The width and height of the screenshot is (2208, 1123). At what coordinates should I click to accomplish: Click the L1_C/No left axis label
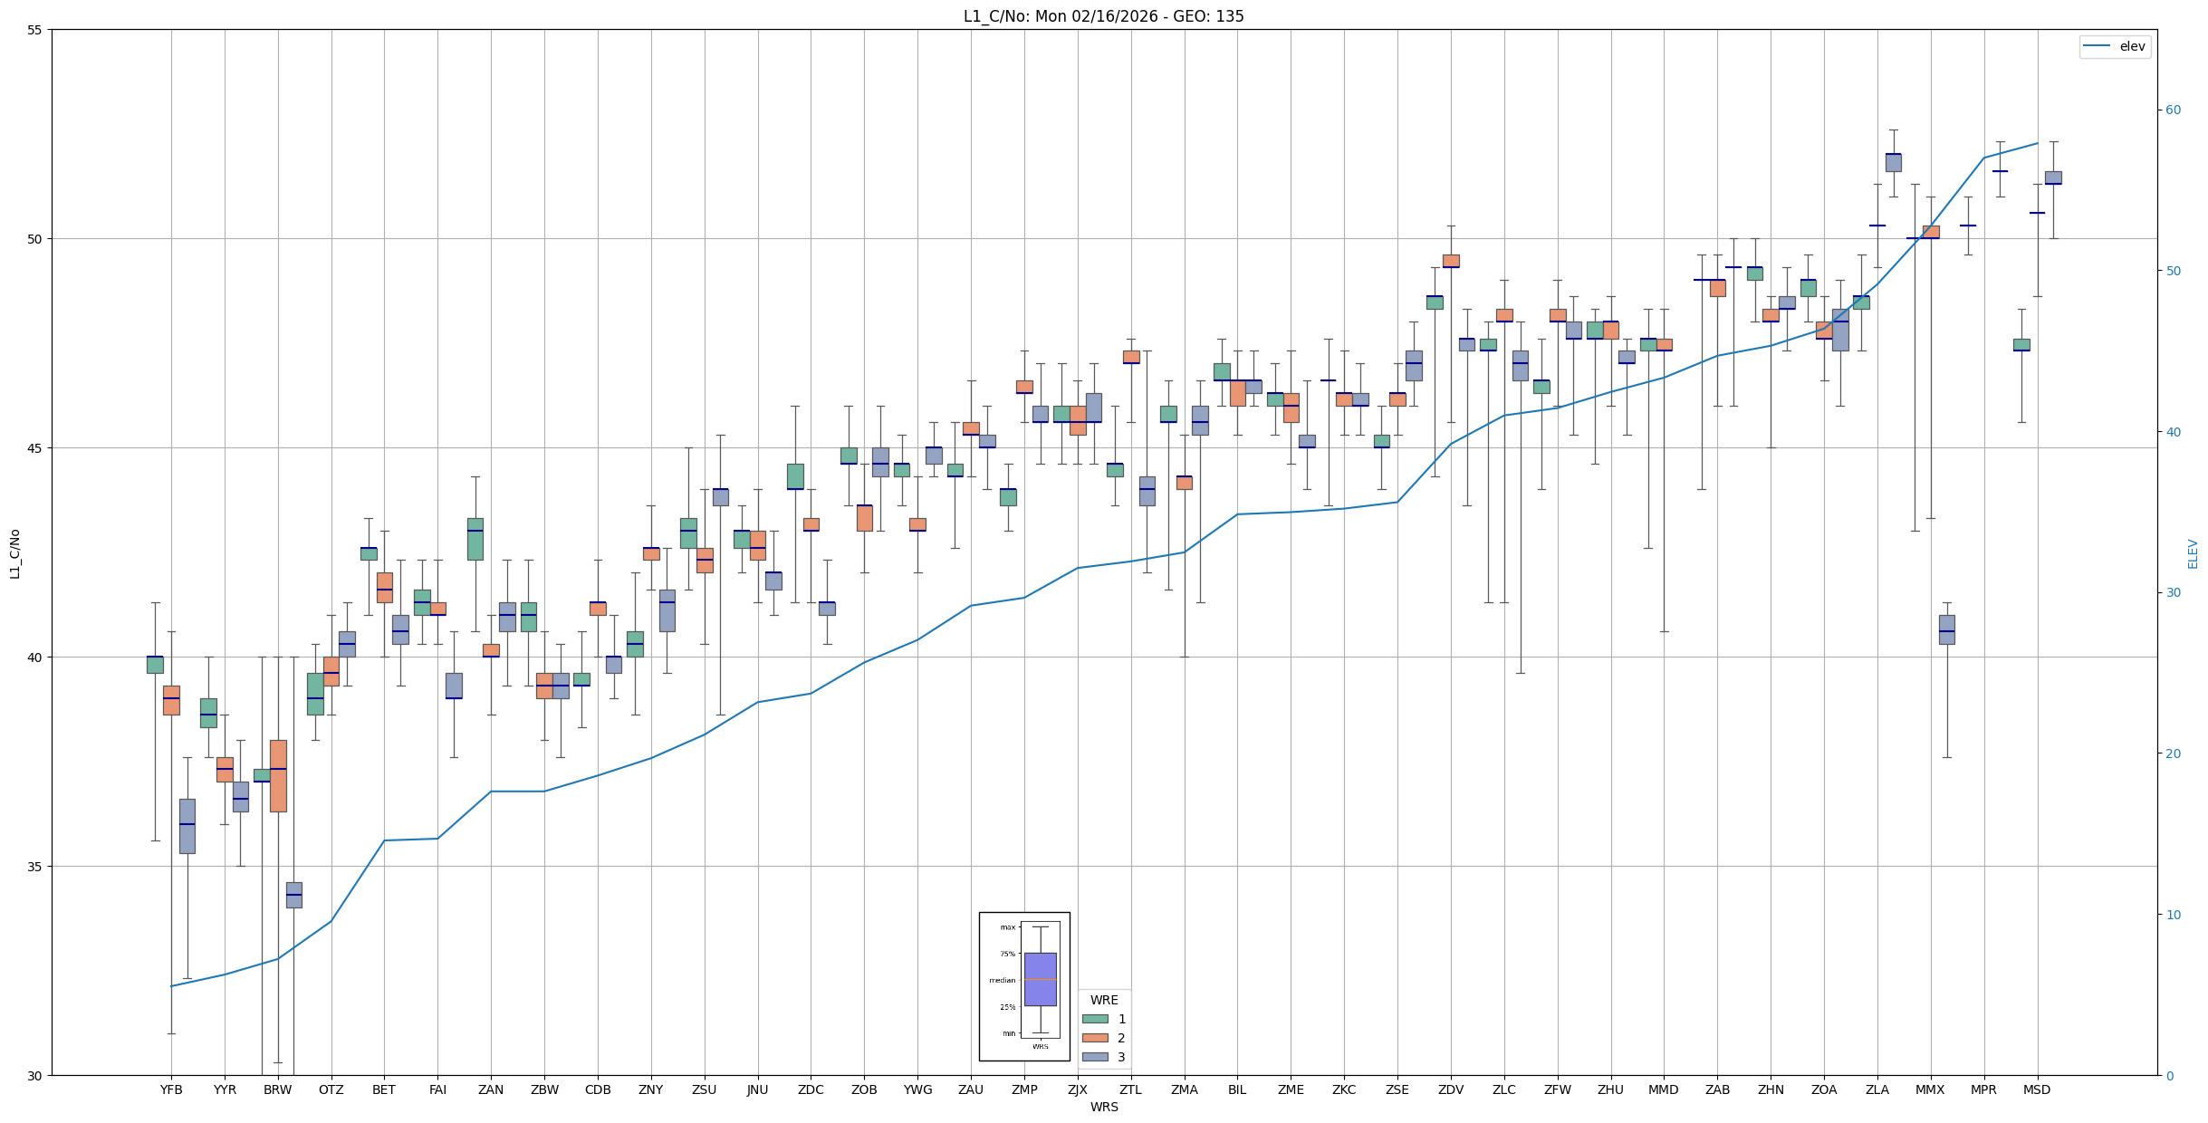pyautogui.click(x=14, y=553)
